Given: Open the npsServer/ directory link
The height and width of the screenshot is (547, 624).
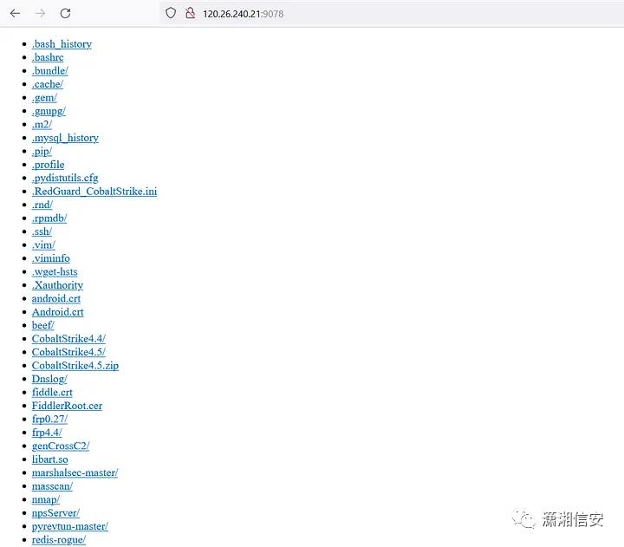Looking at the screenshot, I should (x=55, y=513).
